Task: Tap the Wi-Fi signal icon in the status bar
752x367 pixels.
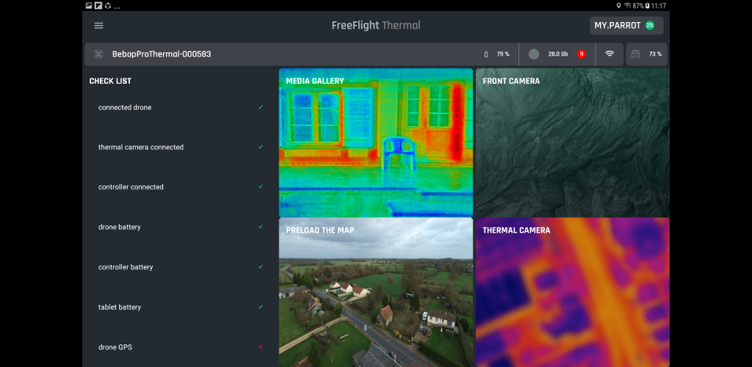Action: [610, 54]
